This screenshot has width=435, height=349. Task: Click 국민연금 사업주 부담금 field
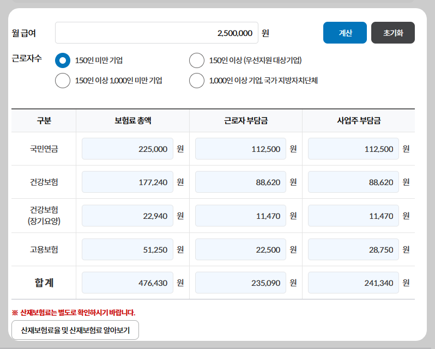353,149
